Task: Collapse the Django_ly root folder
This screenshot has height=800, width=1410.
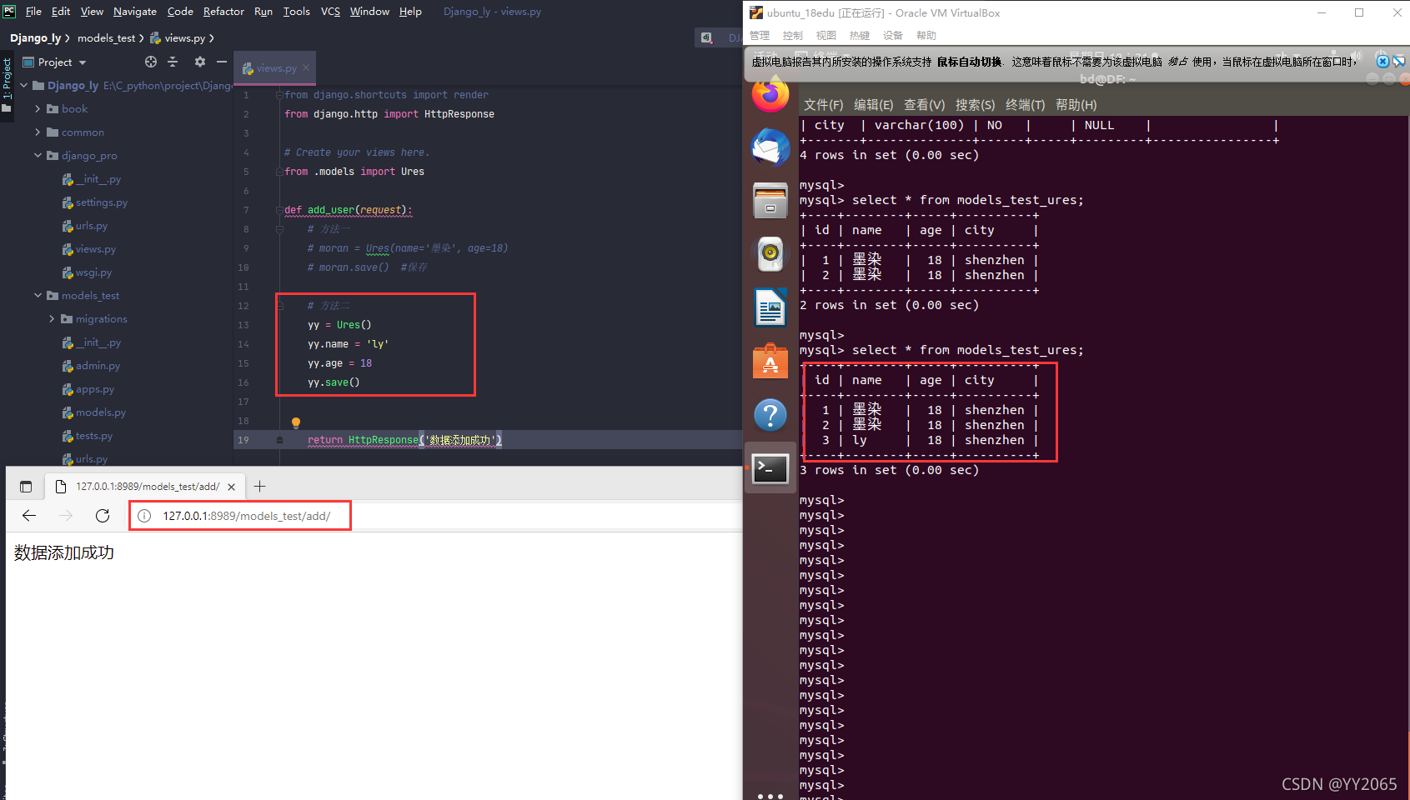Action: coord(23,85)
